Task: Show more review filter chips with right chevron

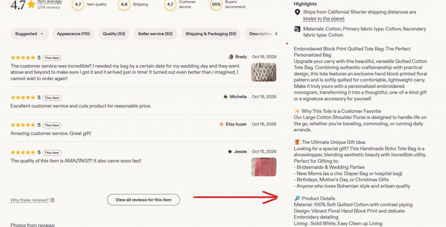Action: pyautogui.click(x=276, y=34)
